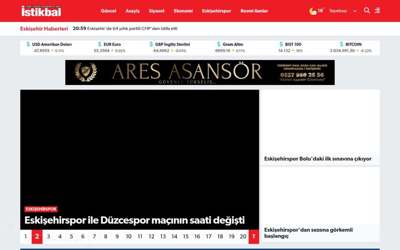Open the hamburger menu icon
The height and width of the screenshot is (250, 400).
coord(377,11)
